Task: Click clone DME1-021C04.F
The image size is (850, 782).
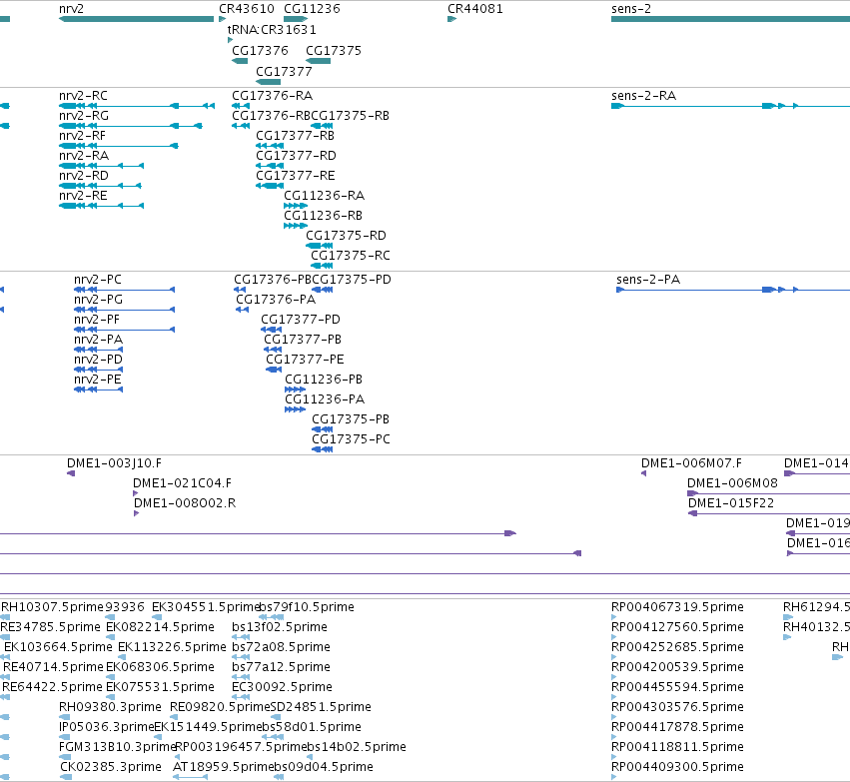Action: click(x=182, y=483)
